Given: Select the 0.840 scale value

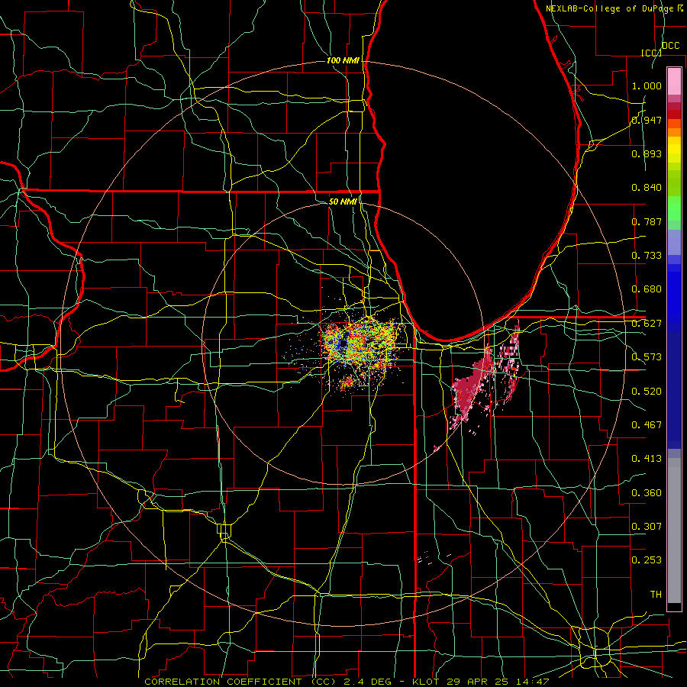Looking at the screenshot, I should [647, 188].
